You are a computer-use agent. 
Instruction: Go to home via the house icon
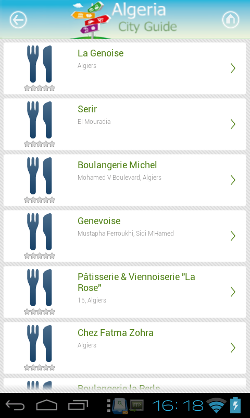click(230, 20)
